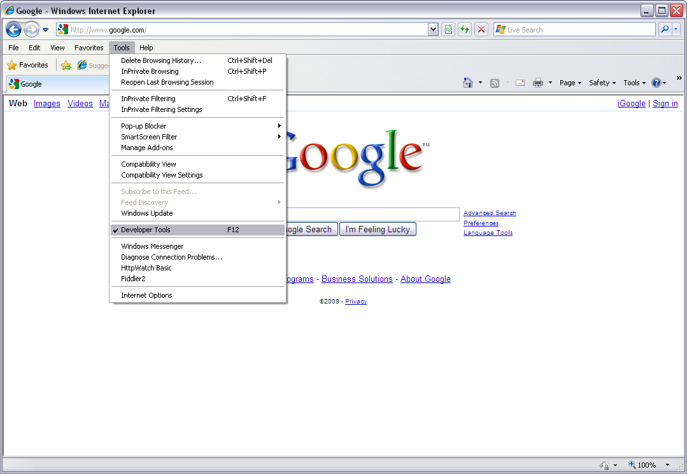Open InPrivate Filtering Settings
The image size is (687, 474).
pos(197,109)
